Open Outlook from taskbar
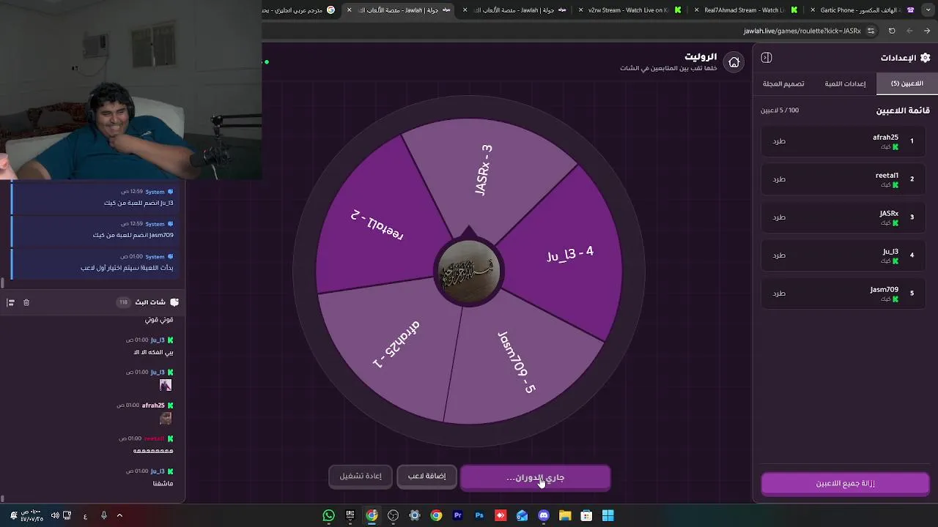This screenshot has width=938, height=527. tap(522, 515)
